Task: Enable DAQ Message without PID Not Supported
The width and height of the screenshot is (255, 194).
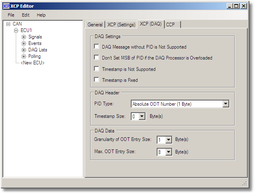Action: click(96, 47)
